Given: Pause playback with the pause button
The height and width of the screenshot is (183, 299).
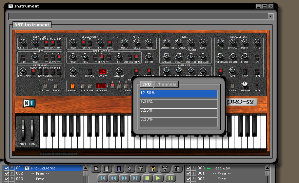Looking at the screenshot, I should coord(170,178).
